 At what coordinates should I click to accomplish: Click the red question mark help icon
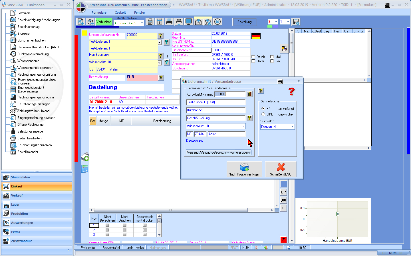(x=291, y=91)
